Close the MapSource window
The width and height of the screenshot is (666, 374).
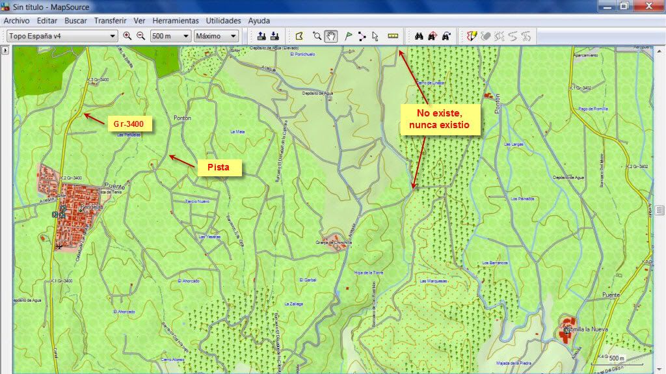tap(649, 6)
